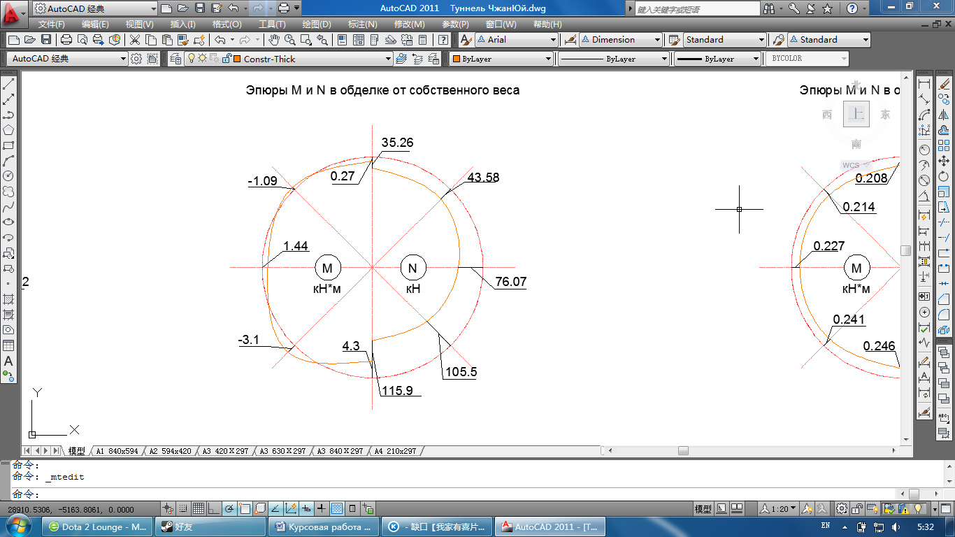Expand the Arial text style dropdown
This screenshot has width=955, height=537.
[553, 40]
